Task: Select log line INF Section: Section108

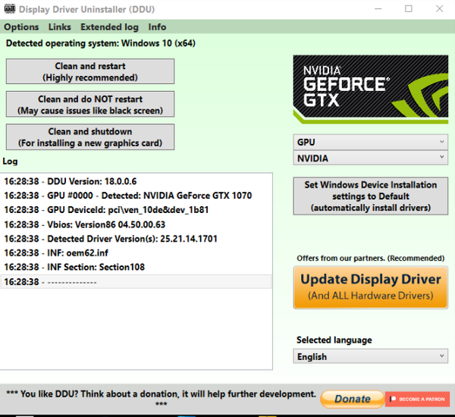Action: point(136,267)
